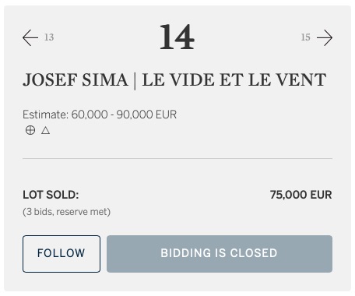Click the large lot number 14
This screenshot has height=296, width=355.
point(177,37)
